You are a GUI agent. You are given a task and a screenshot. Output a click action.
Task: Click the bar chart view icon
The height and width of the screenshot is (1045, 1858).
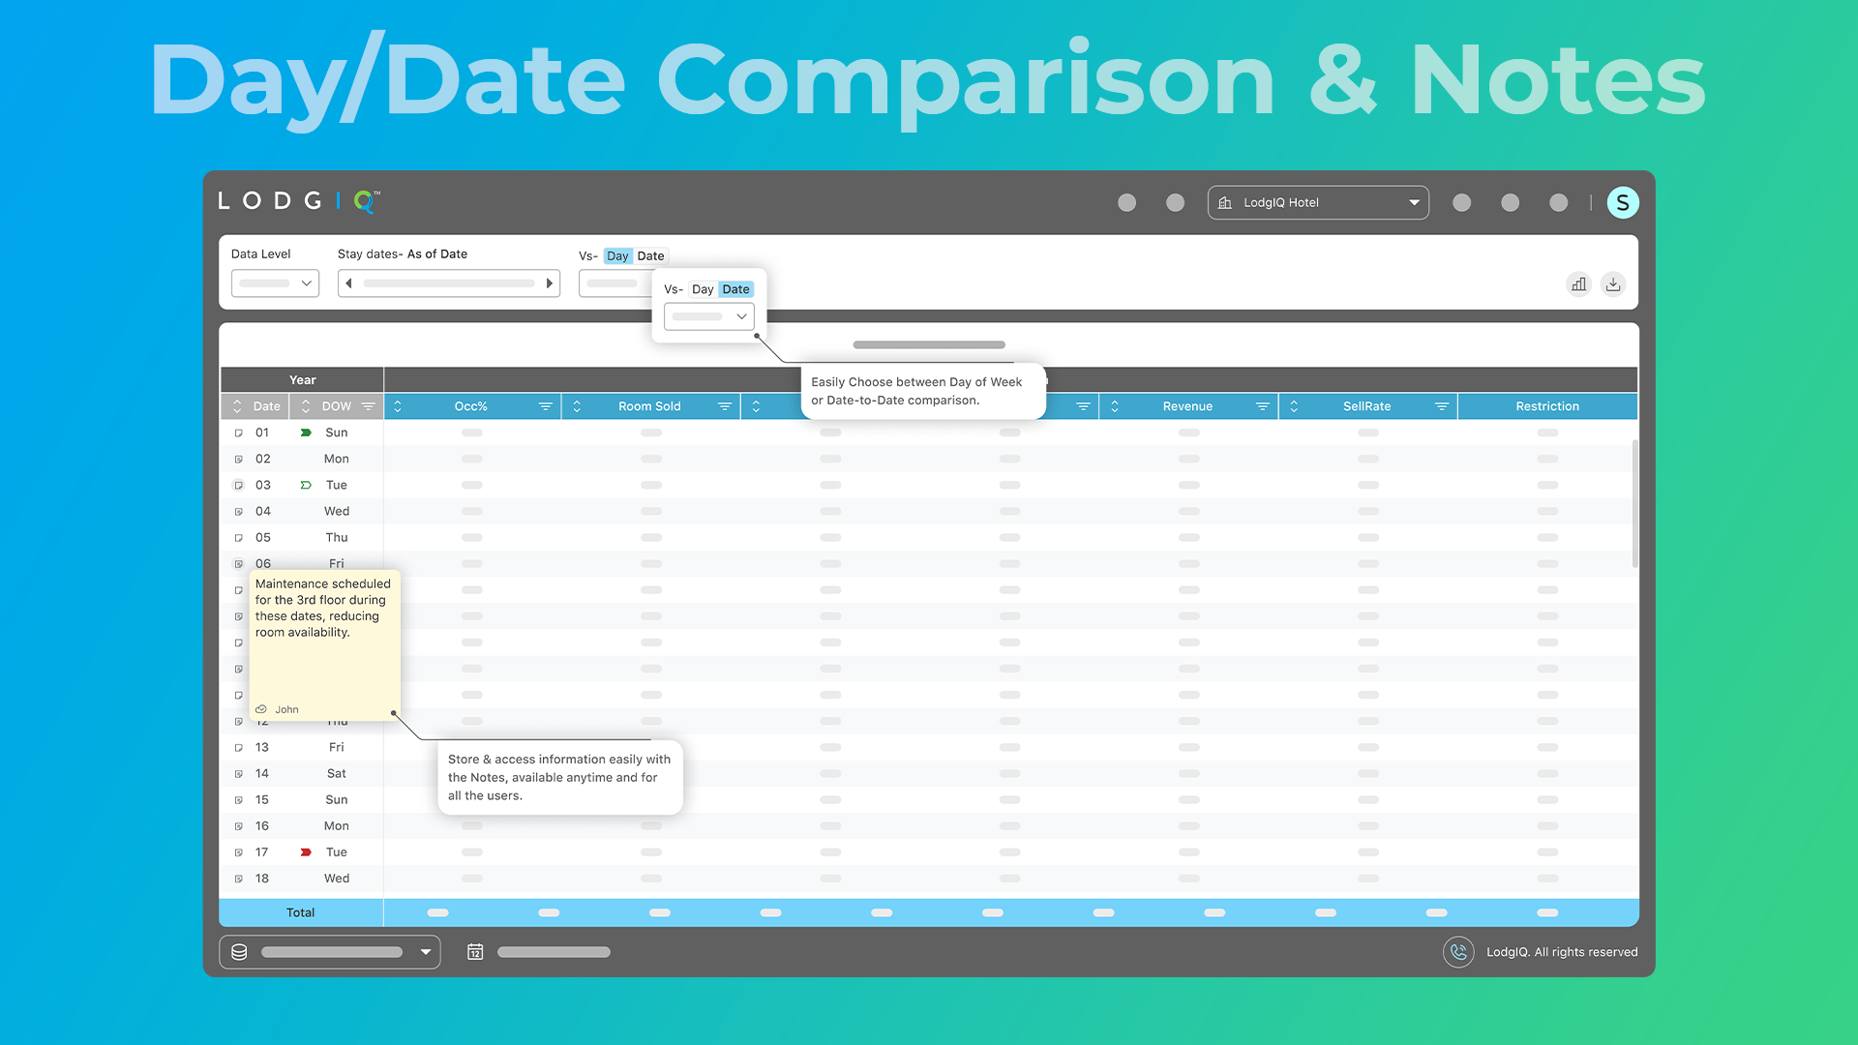tap(1578, 284)
